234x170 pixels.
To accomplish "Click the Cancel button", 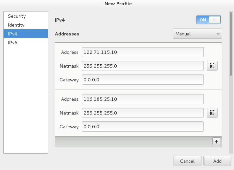I will coord(187,161).
